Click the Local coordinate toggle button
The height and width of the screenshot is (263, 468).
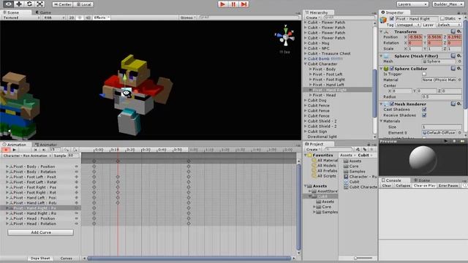click(x=83, y=4)
